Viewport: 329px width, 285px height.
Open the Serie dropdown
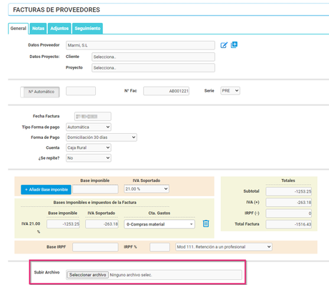point(230,91)
